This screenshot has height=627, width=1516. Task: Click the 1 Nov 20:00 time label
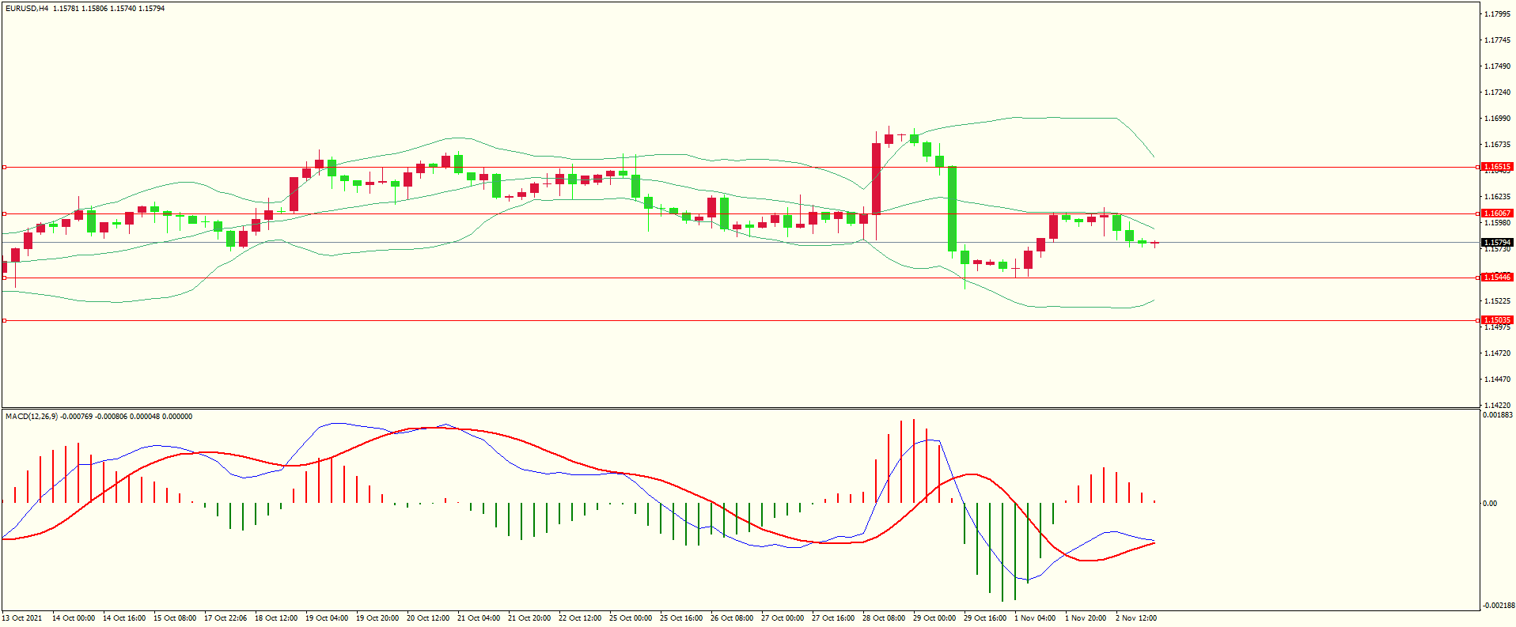1086,618
